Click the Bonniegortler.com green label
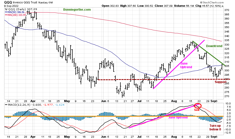 pos(77,10)
